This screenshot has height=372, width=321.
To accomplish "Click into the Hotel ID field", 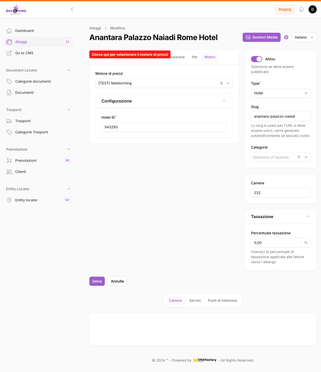I will 164,127.
